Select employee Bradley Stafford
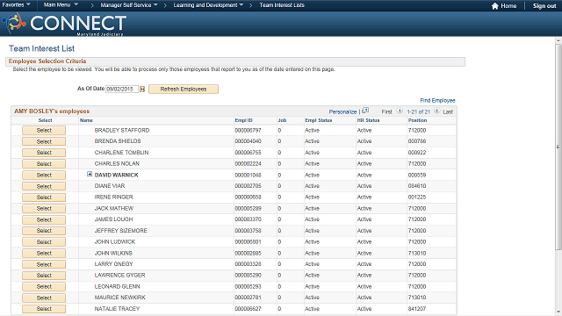562x316 pixels. point(44,131)
